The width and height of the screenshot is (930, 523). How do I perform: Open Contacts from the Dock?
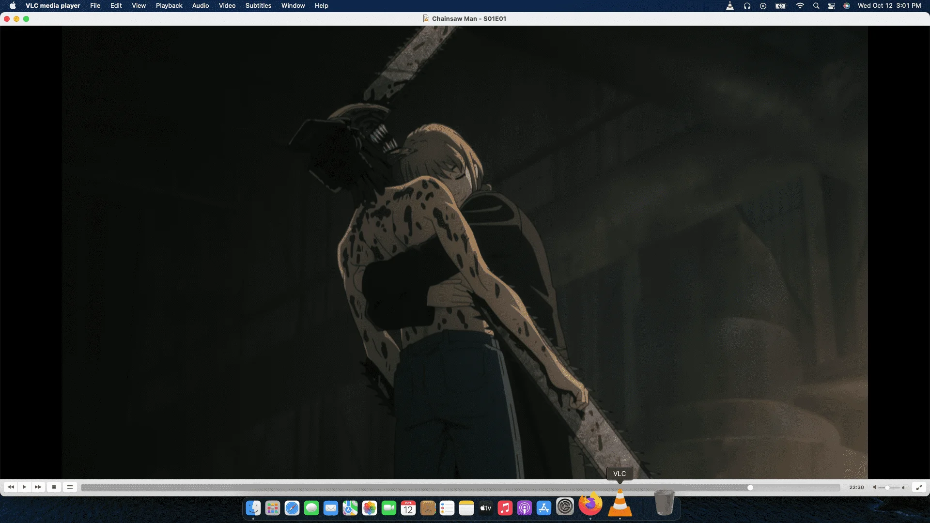[428, 508]
